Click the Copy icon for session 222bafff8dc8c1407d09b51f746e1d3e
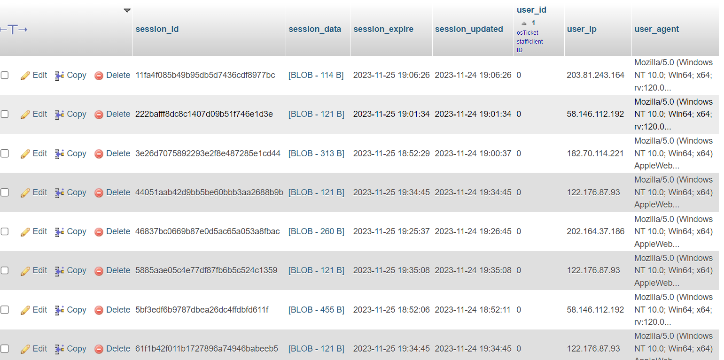The width and height of the screenshot is (724, 360). [x=59, y=115]
